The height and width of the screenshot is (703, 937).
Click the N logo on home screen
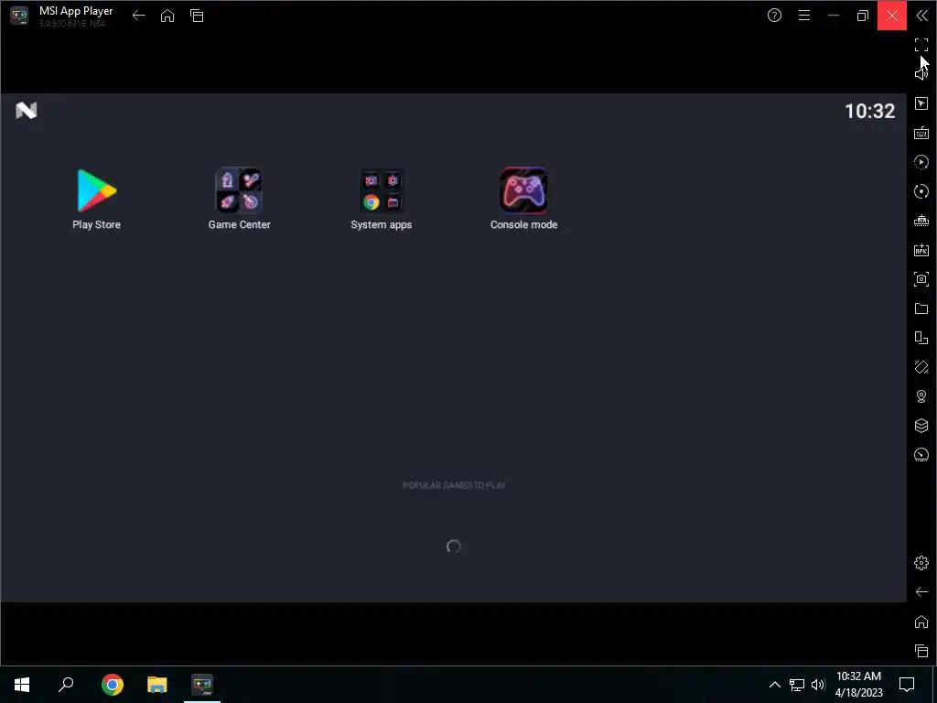(x=27, y=111)
